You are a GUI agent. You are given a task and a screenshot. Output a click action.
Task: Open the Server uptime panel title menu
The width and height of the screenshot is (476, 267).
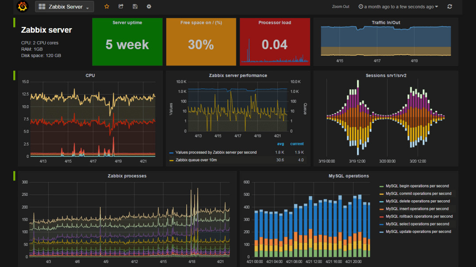(x=127, y=23)
